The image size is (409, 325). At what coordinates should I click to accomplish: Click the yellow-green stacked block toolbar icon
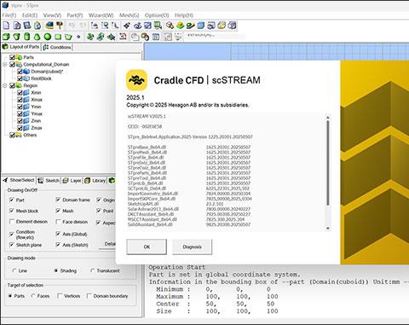[x=181, y=26]
